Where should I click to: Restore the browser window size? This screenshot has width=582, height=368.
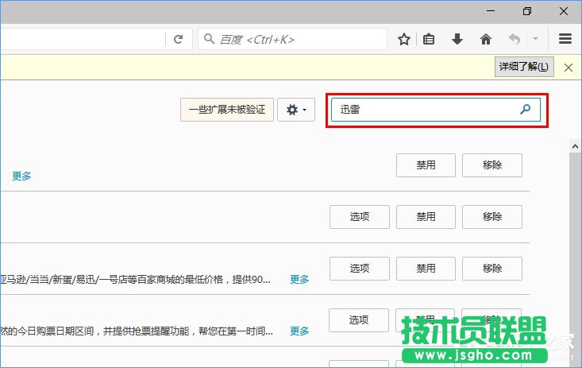(527, 11)
